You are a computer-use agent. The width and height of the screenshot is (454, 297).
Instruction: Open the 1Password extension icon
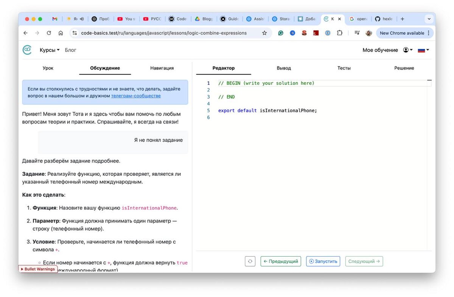[x=328, y=33]
